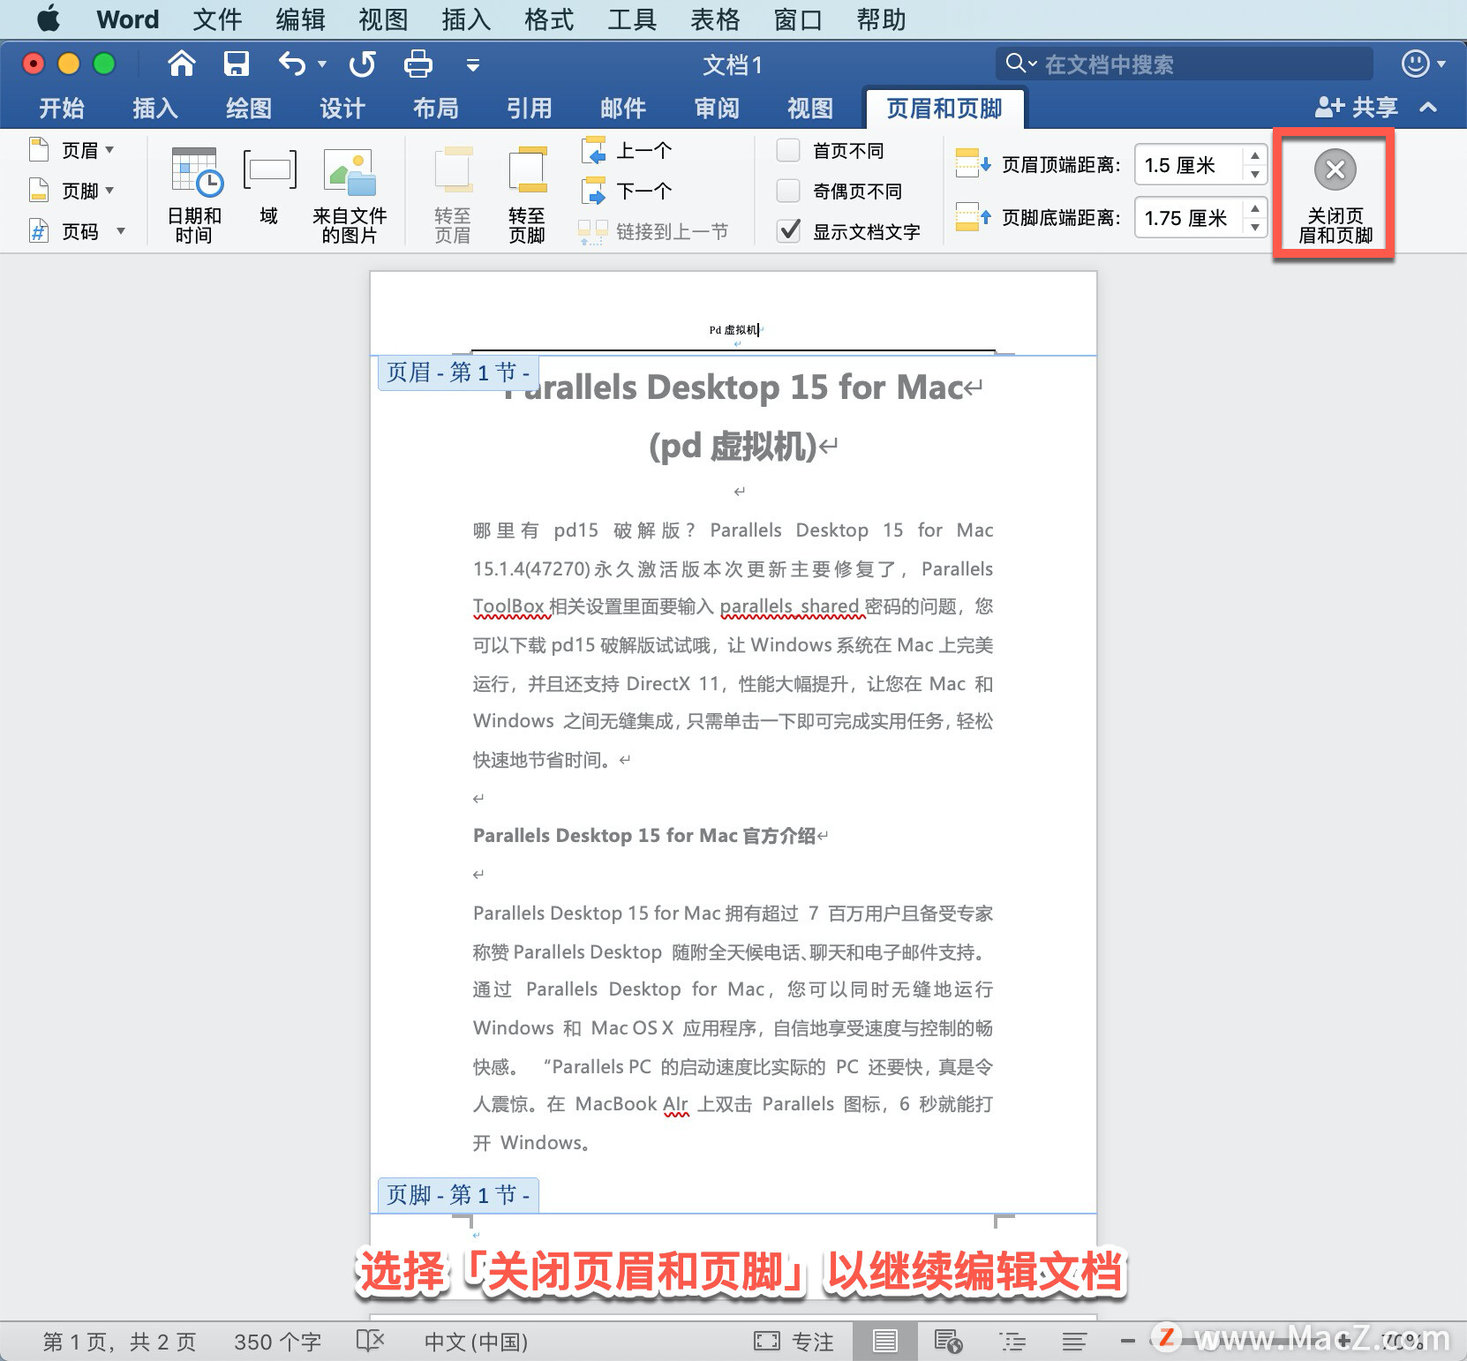Click Previous (上一个) header navigation button
1467x1361 pixels.
(x=628, y=151)
